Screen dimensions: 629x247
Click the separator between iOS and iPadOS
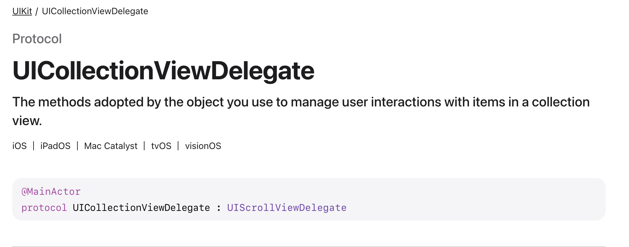34,146
